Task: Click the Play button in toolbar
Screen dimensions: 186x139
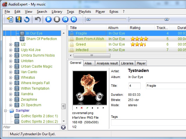Action: click(x=48, y=19)
